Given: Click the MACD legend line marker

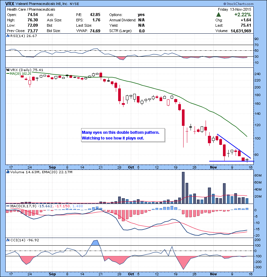Looking at the screenshot, I should (8, 206).
